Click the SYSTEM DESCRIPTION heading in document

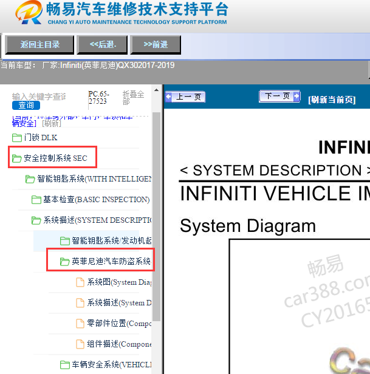(x=275, y=171)
